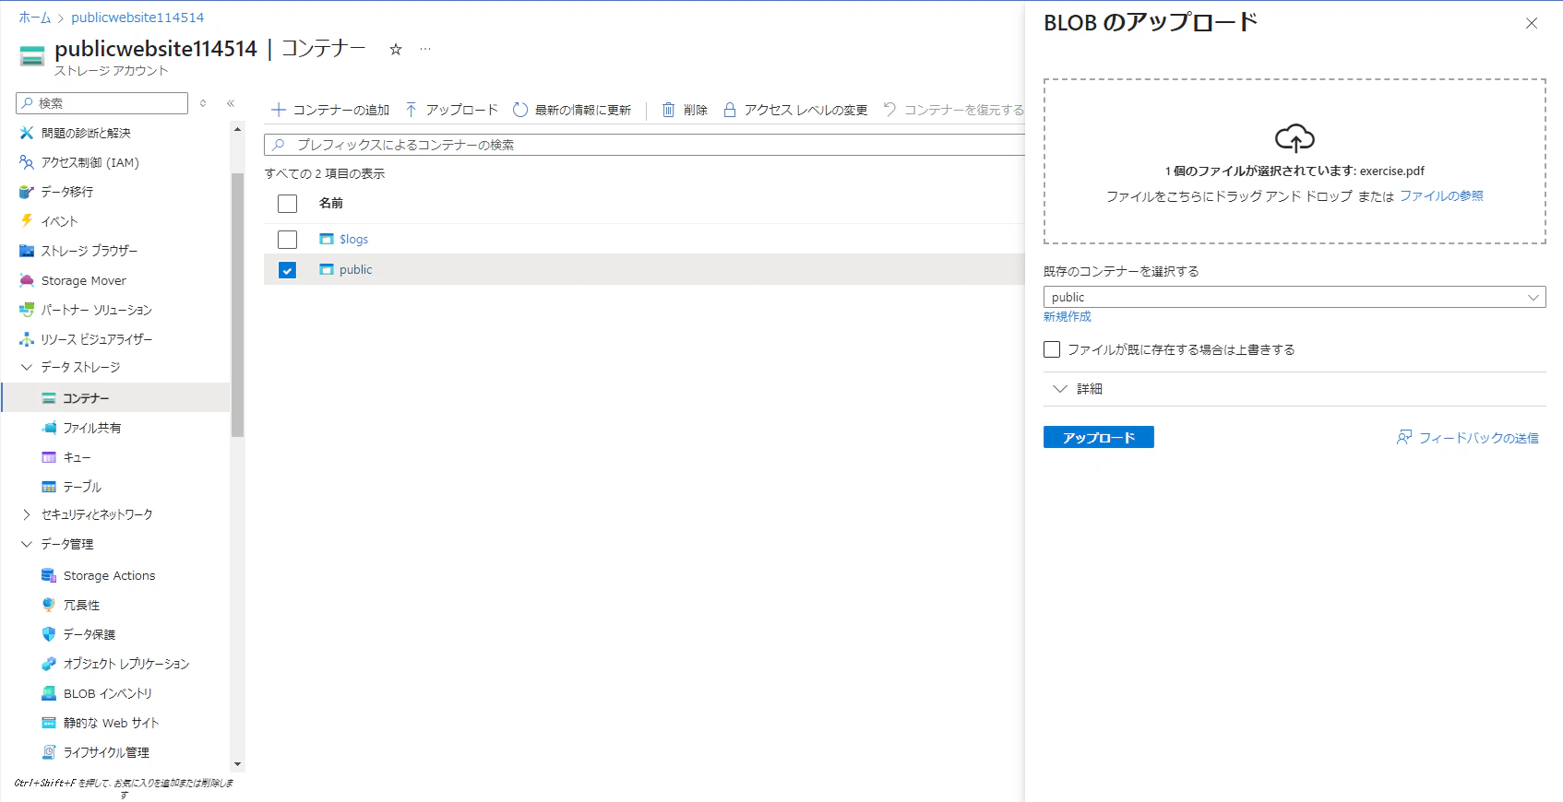Image resolution: width=1563 pixels, height=802 pixels.
Task: Click the blue アップロード button
Action: tap(1098, 437)
